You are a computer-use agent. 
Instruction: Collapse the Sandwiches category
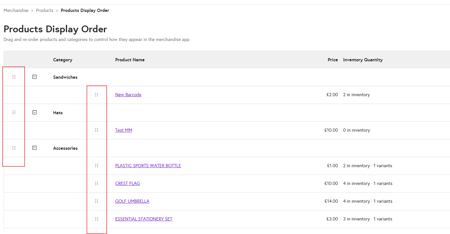click(35, 77)
